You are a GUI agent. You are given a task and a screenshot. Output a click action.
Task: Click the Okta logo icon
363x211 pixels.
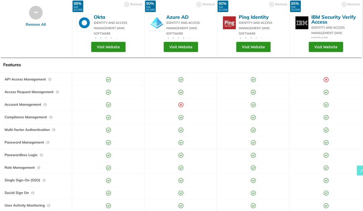pos(84,23)
